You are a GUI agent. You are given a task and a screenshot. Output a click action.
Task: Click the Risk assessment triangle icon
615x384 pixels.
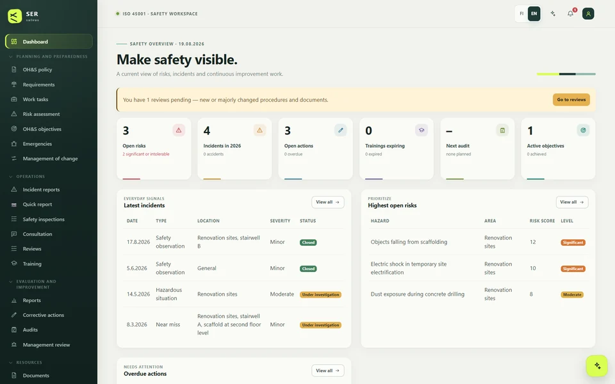tap(14, 114)
